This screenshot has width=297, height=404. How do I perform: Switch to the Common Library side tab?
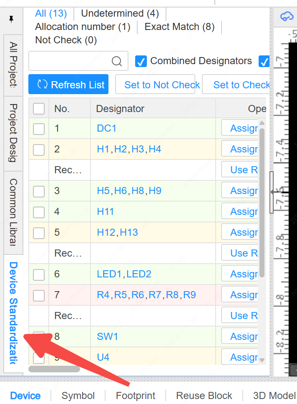[13, 212]
